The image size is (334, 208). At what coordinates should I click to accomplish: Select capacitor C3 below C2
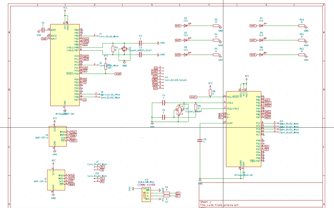(140, 55)
